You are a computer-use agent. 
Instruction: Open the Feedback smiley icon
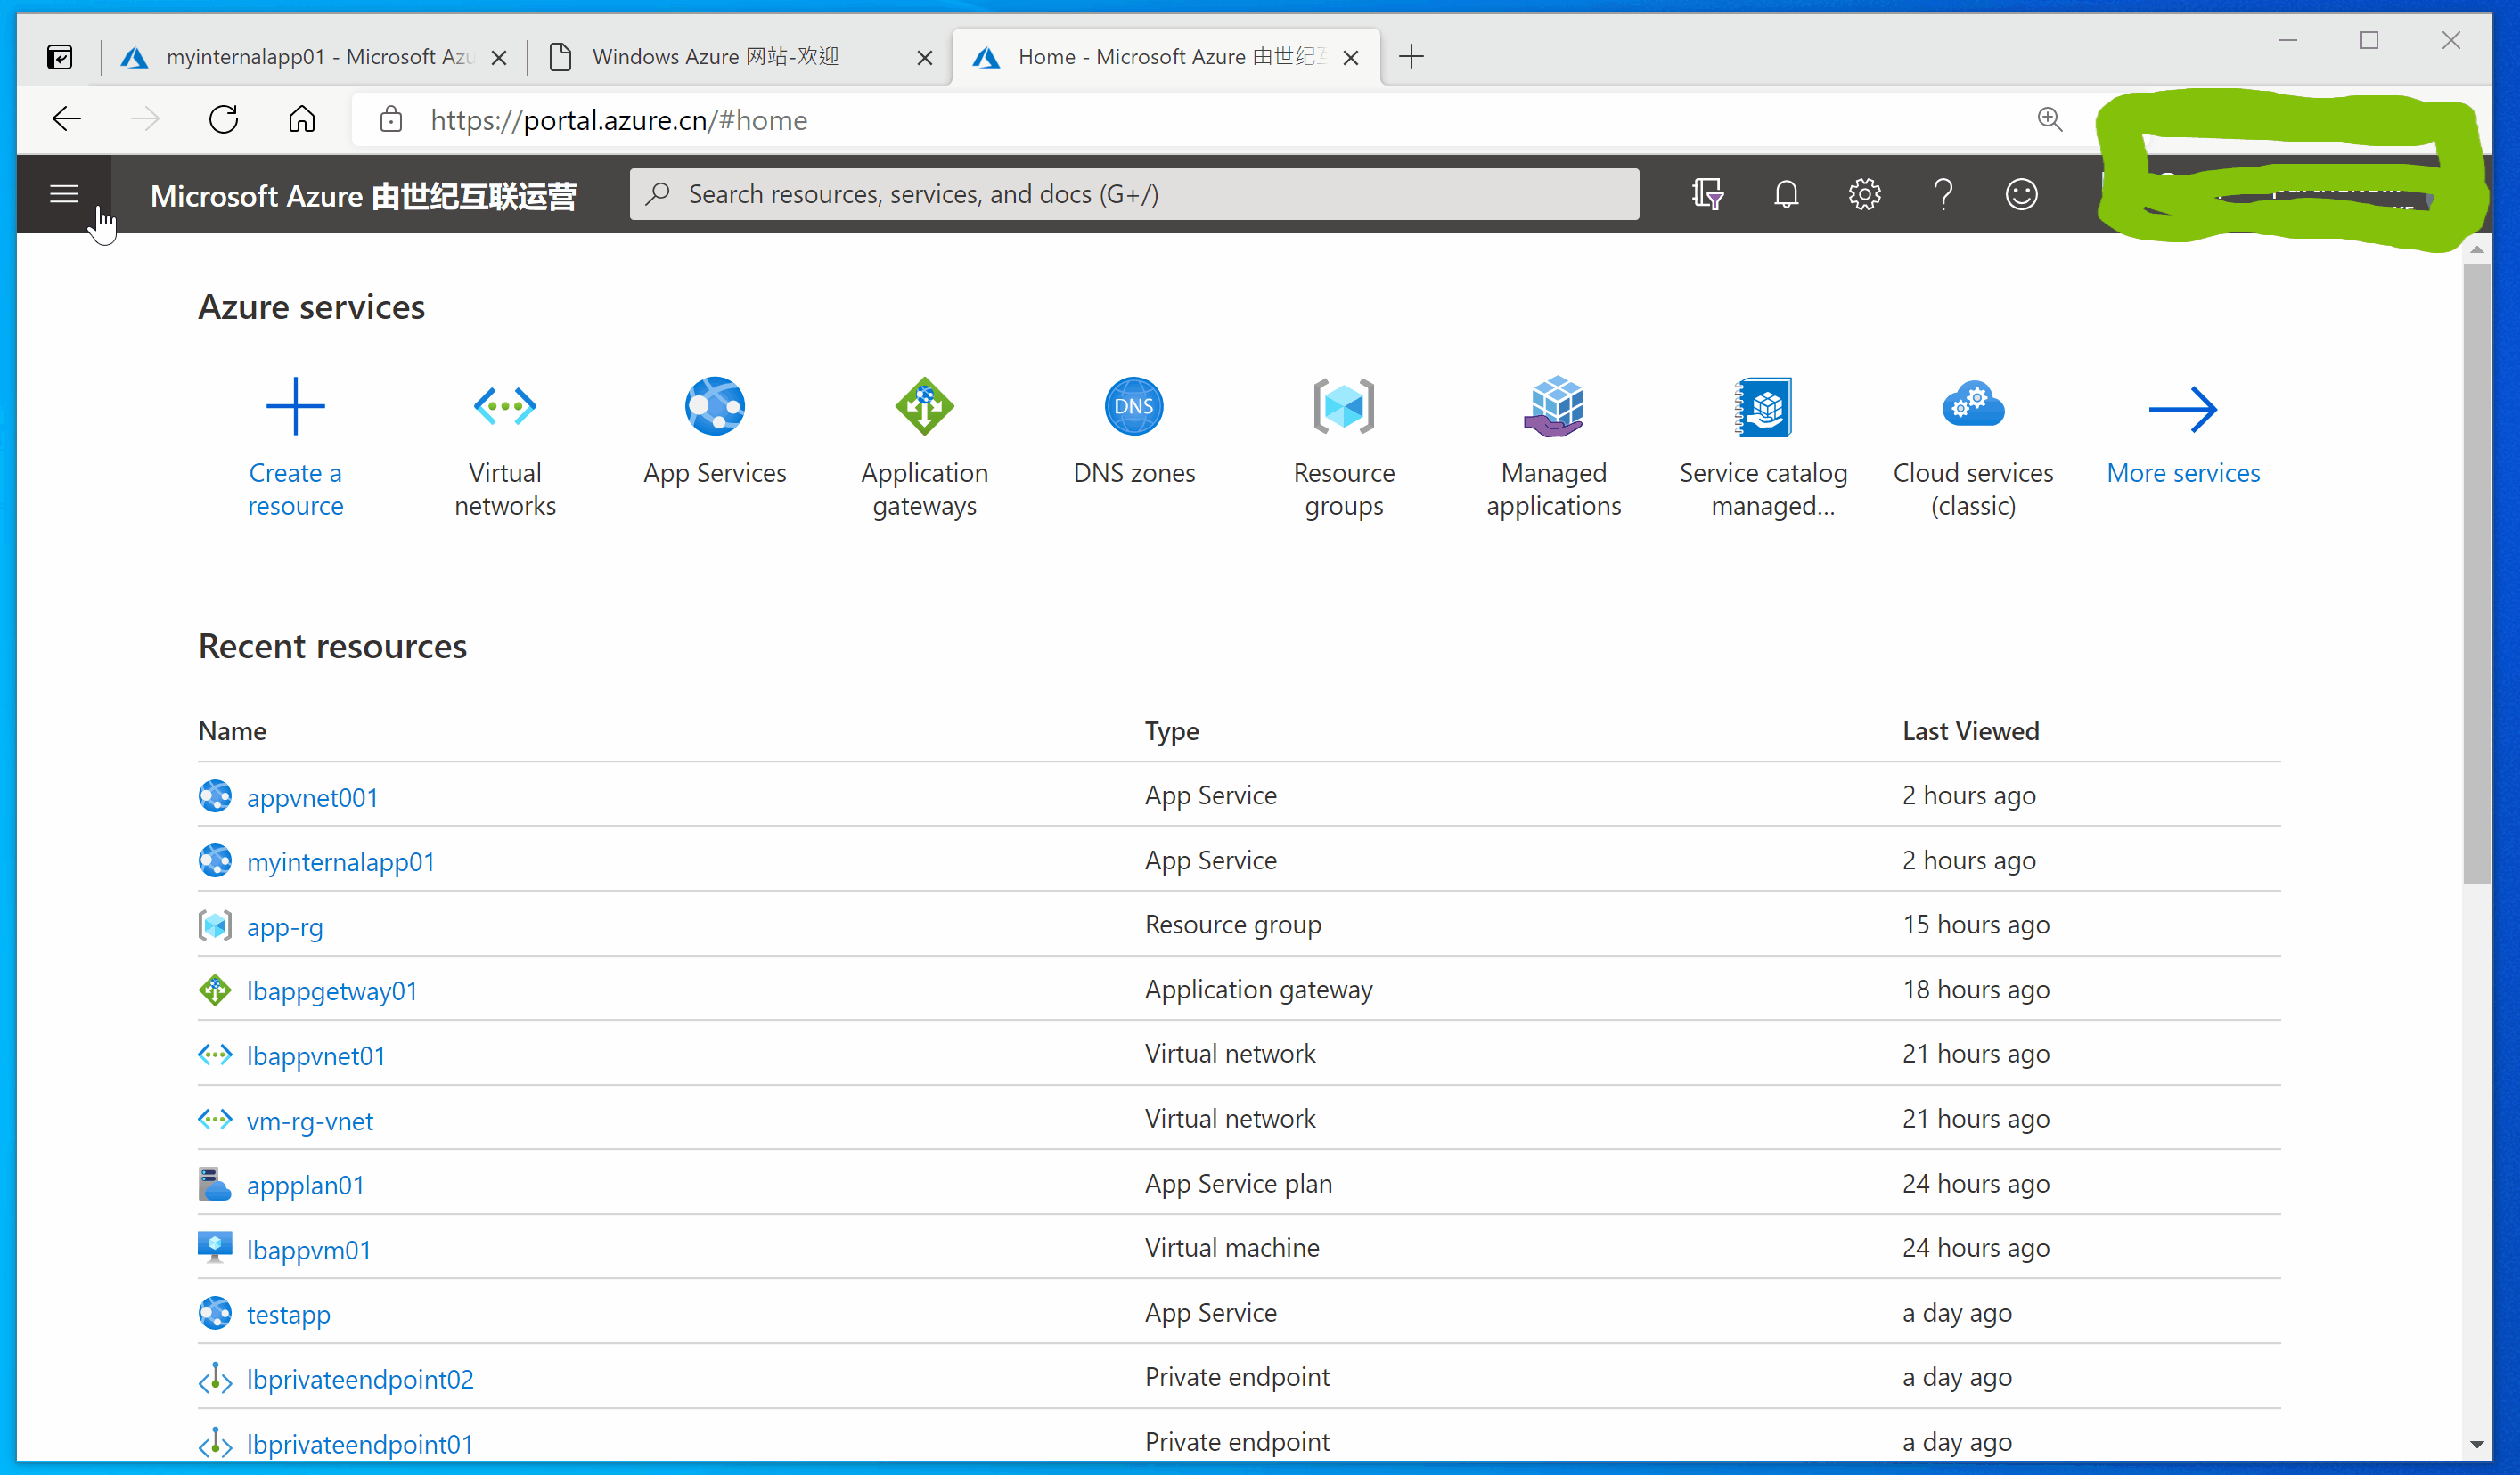(2021, 194)
